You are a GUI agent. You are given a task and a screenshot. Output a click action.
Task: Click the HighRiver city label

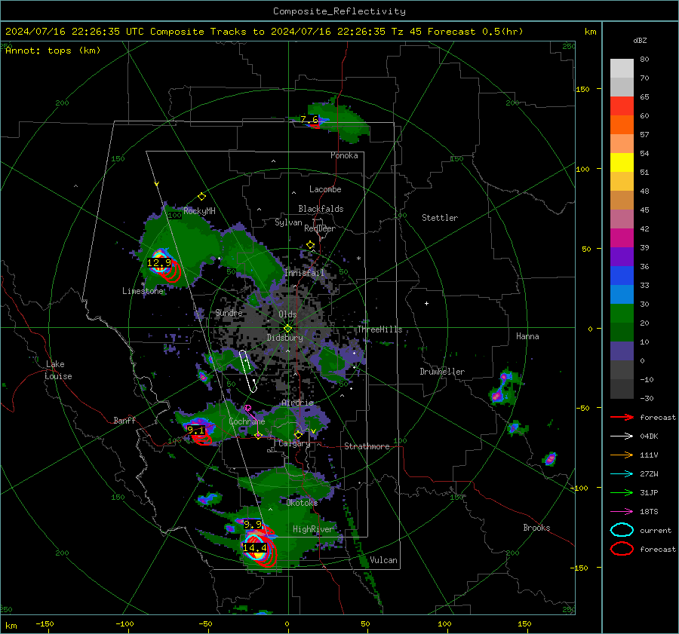[x=313, y=529]
